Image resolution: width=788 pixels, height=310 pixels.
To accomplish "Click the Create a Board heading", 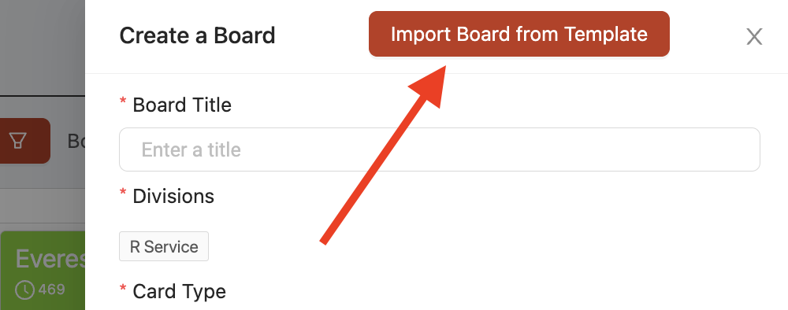I will pos(197,36).
